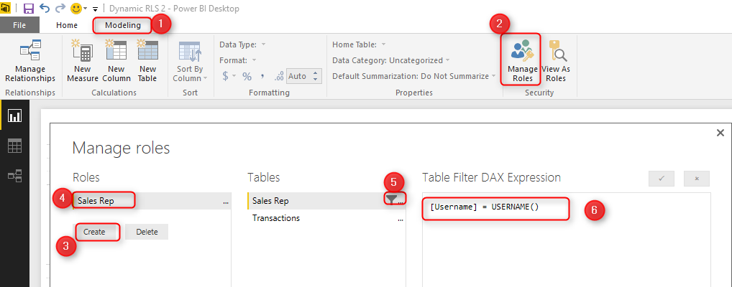Screen dimensions: 732x287
Task: Click the Delete role button
Action: [147, 232]
